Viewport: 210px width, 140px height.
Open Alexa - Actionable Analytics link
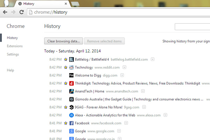[105, 115]
